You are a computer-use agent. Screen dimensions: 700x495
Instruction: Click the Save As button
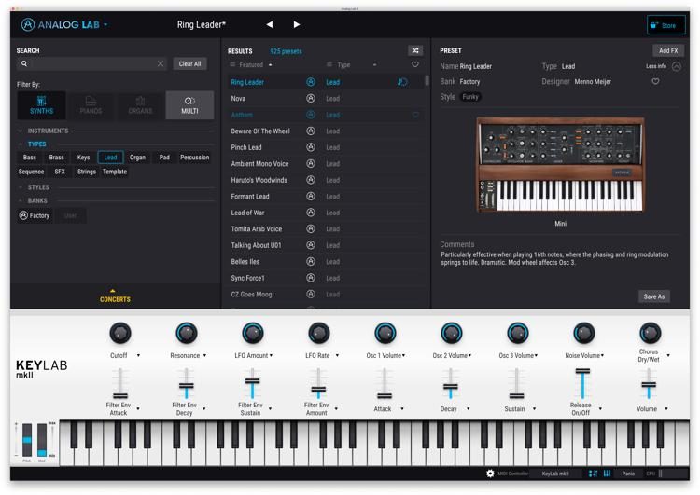pyautogui.click(x=654, y=296)
